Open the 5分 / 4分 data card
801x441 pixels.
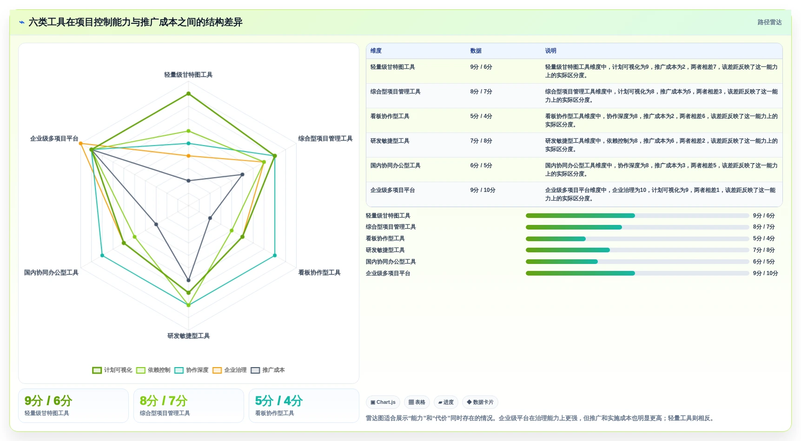coord(304,406)
